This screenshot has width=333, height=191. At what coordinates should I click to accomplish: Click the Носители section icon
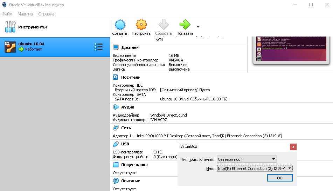tap(116, 77)
